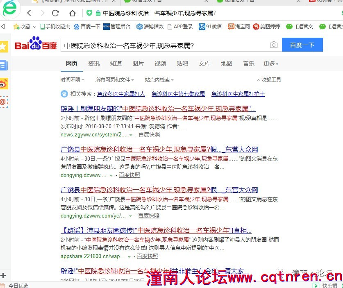
Task: Switch to the 资讯 tab
Action: pyautogui.click(x=94, y=63)
